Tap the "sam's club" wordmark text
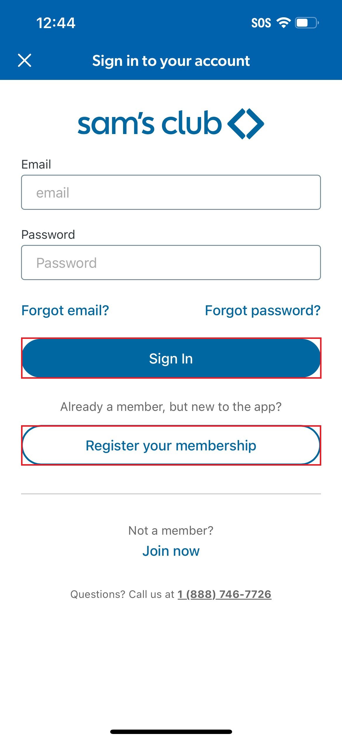The width and height of the screenshot is (342, 741). (150, 124)
